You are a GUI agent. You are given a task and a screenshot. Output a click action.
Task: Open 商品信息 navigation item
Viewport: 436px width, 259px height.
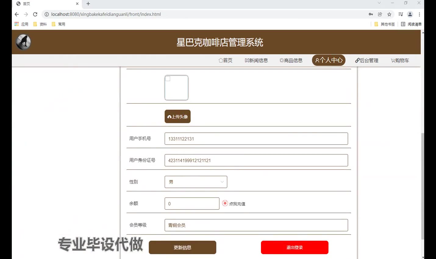(291, 60)
